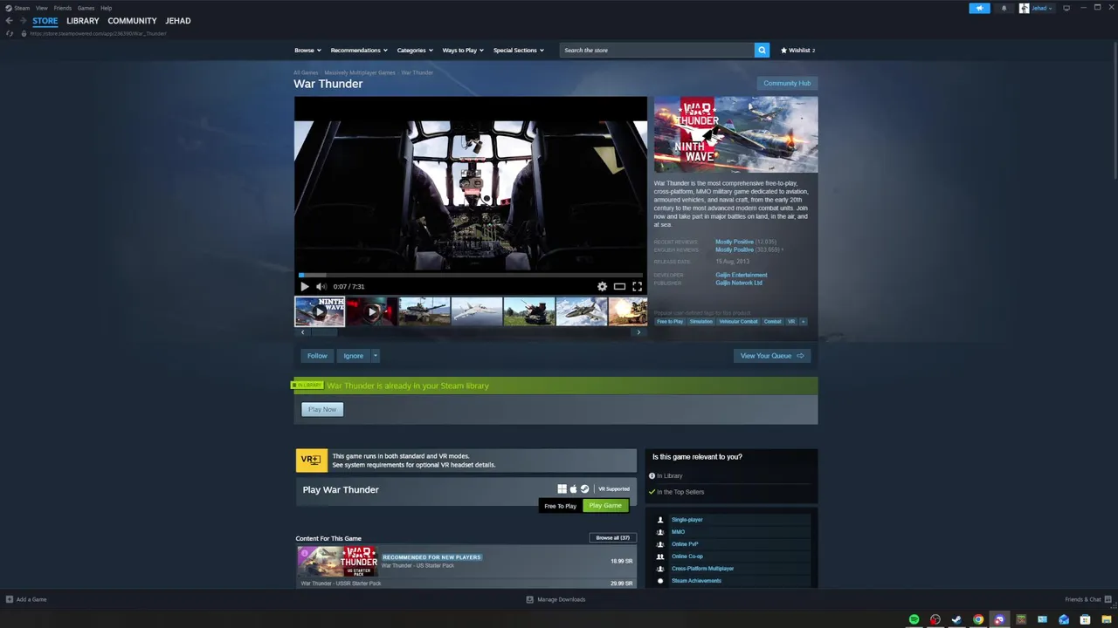Open video settings gear

pyautogui.click(x=602, y=286)
